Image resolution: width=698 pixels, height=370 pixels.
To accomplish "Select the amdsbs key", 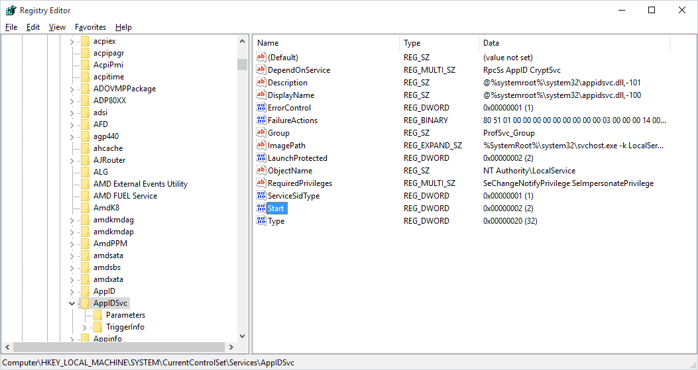I will pos(107,267).
